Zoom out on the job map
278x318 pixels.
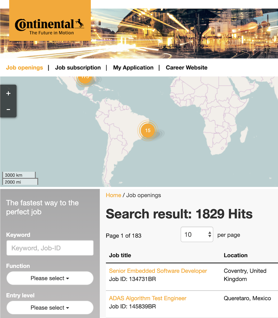point(8,110)
